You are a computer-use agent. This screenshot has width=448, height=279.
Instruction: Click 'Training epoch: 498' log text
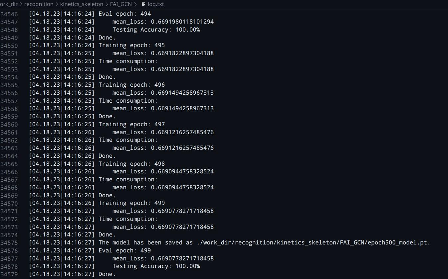coord(131,164)
